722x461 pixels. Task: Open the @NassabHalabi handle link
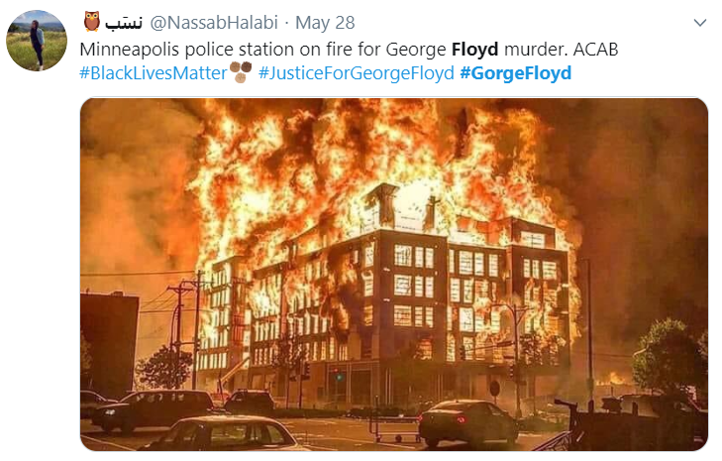pos(214,23)
